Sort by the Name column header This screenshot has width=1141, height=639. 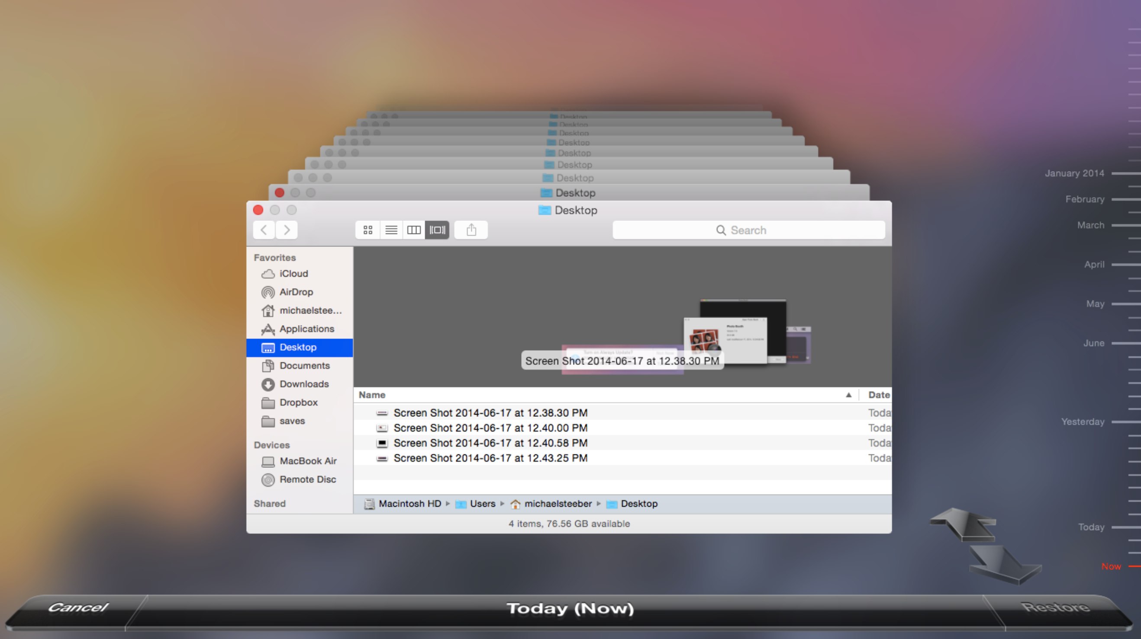click(x=372, y=395)
